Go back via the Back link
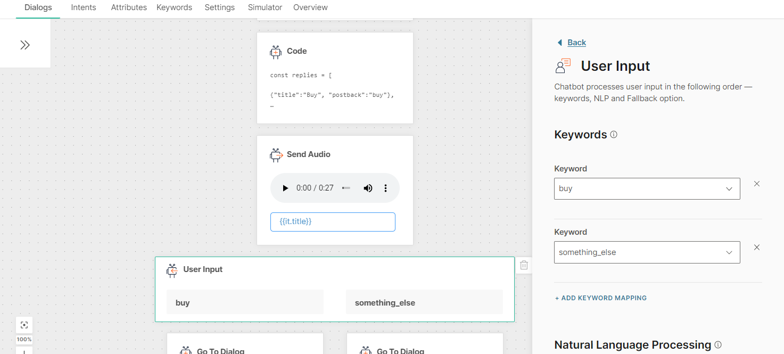Image resolution: width=784 pixels, height=354 pixels. click(576, 43)
